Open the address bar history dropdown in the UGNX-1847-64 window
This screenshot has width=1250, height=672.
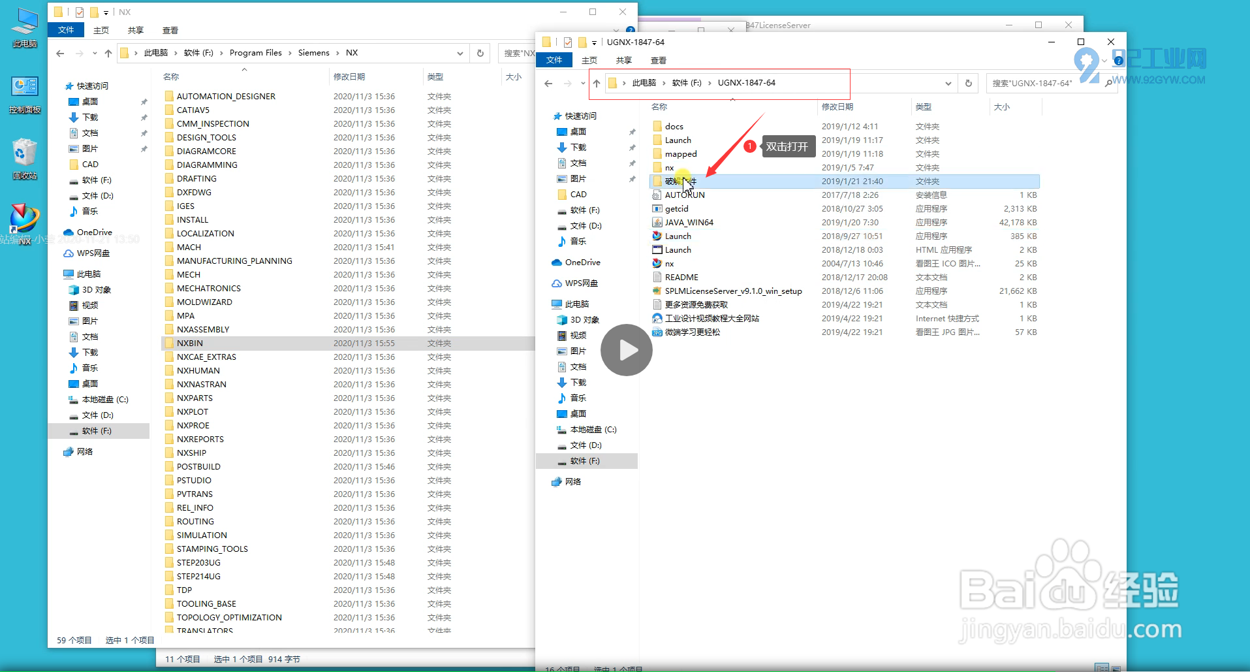point(948,83)
